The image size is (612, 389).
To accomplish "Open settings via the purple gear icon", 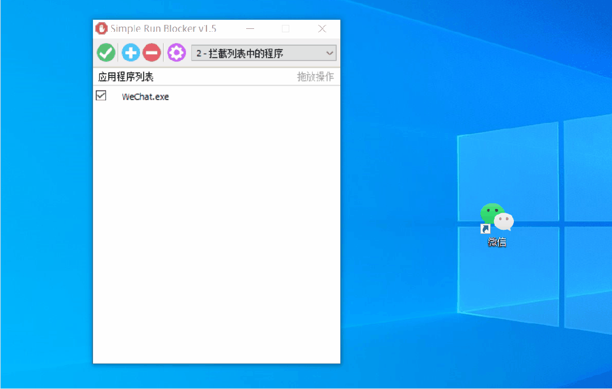I will (x=176, y=52).
